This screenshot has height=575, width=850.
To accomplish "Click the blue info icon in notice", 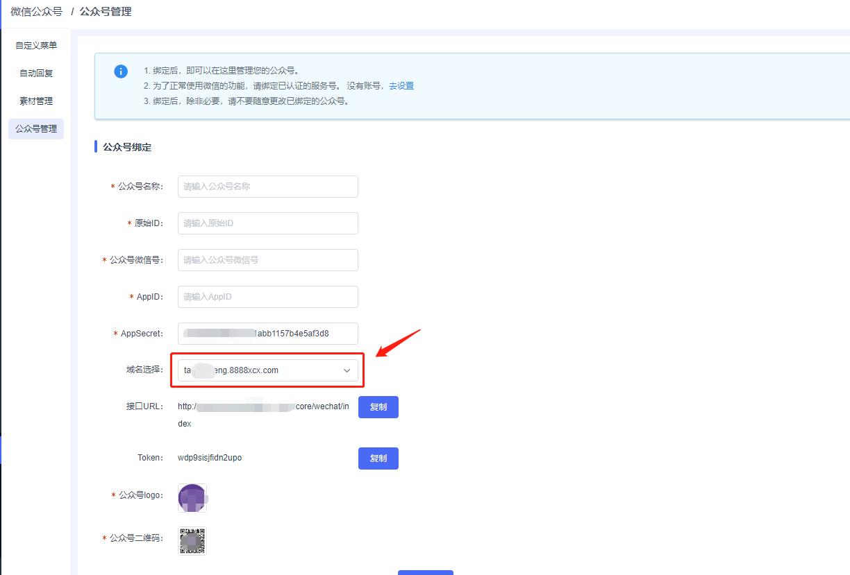I will [121, 71].
